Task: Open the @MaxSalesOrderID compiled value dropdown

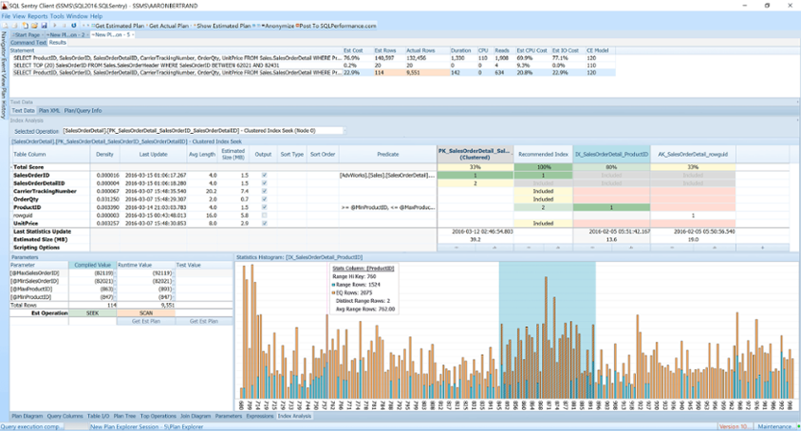Action: point(113,273)
